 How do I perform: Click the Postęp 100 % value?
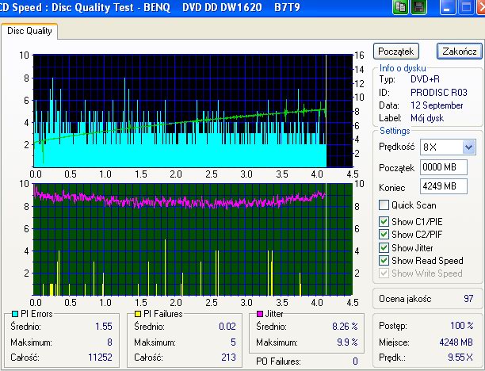pyautogui.click(x=461, y=326)
